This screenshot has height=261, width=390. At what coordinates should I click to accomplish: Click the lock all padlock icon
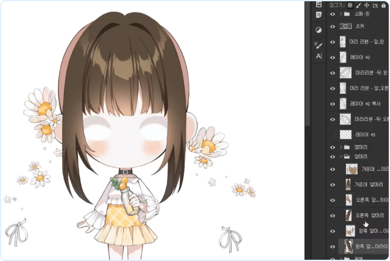tap(383, 5)
